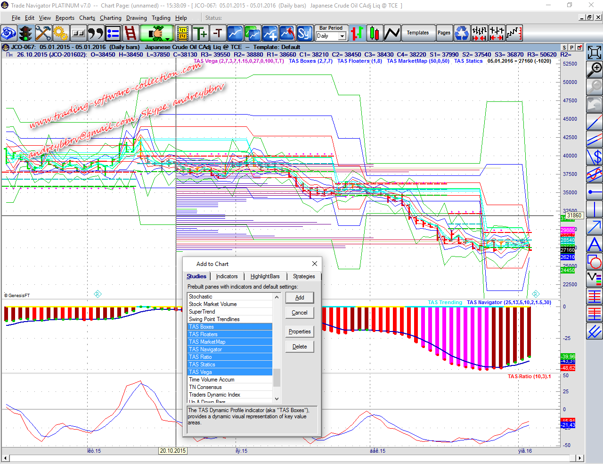Open the Charting menu

[110, 18]
